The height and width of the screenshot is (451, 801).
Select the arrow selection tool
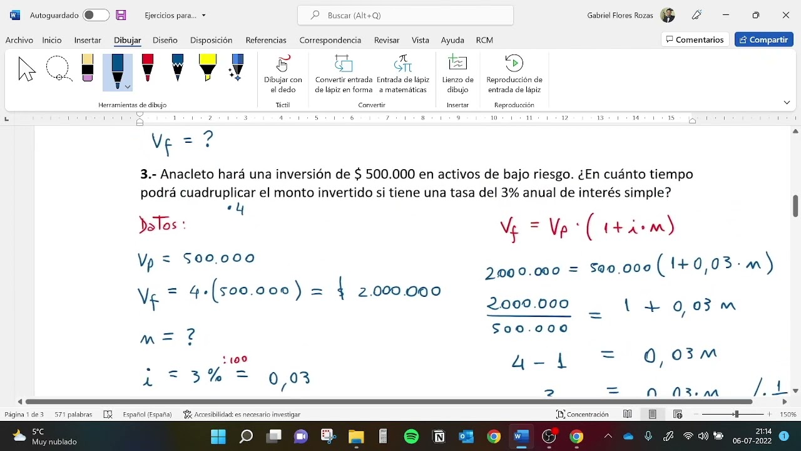27,69
